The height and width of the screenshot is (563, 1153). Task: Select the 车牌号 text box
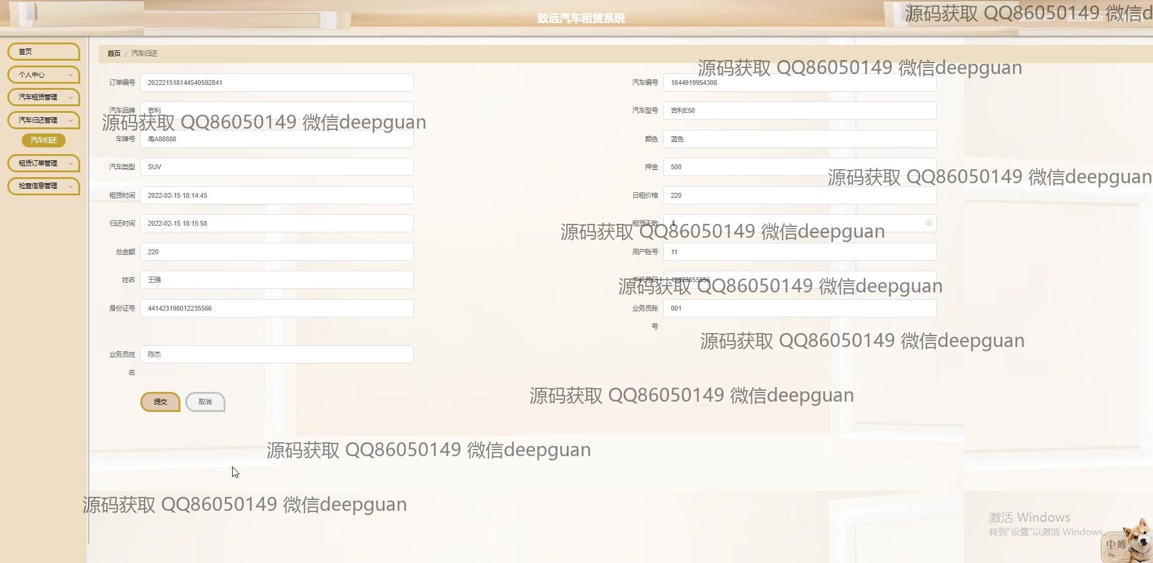tap(276, 140)
